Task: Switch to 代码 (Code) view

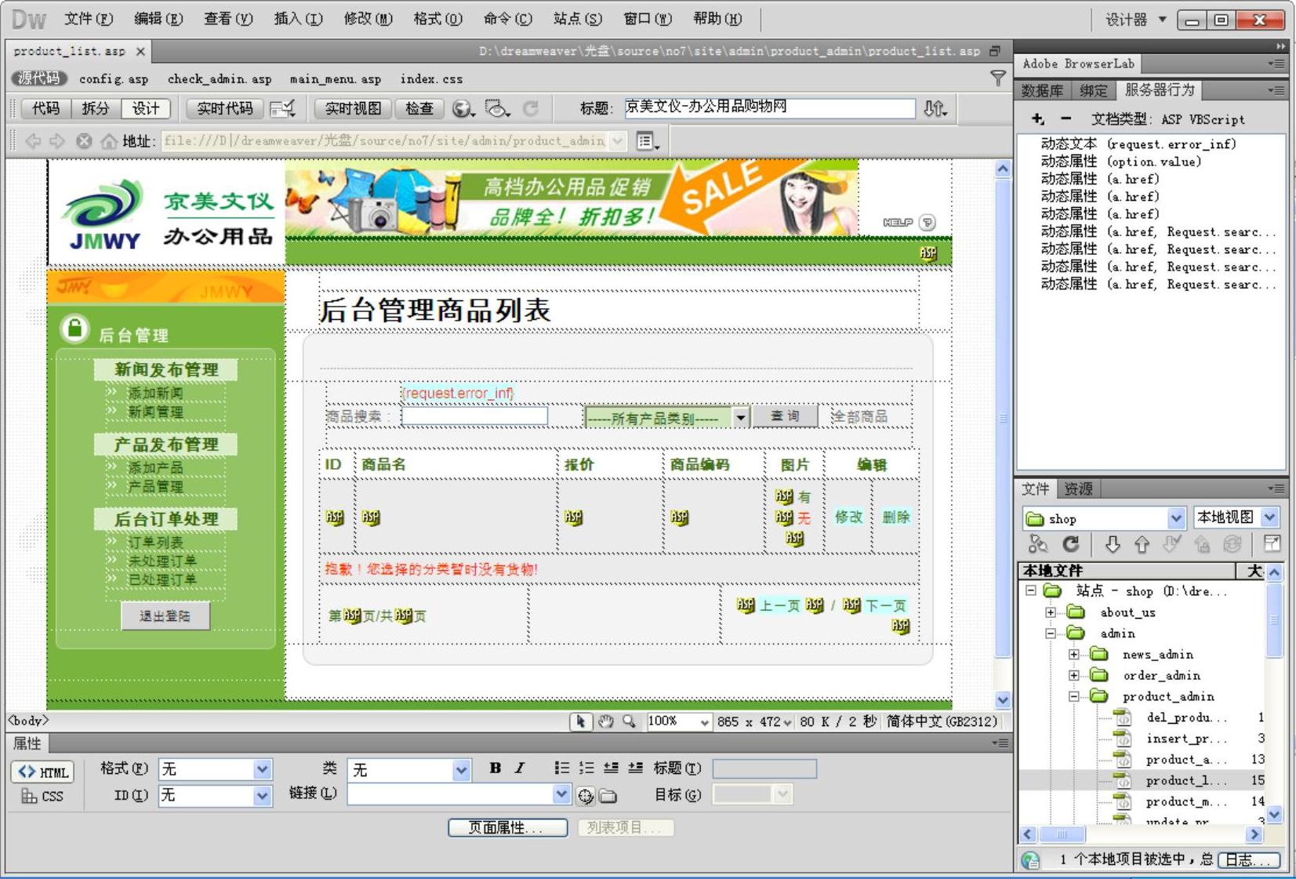Action: point(46,109)
